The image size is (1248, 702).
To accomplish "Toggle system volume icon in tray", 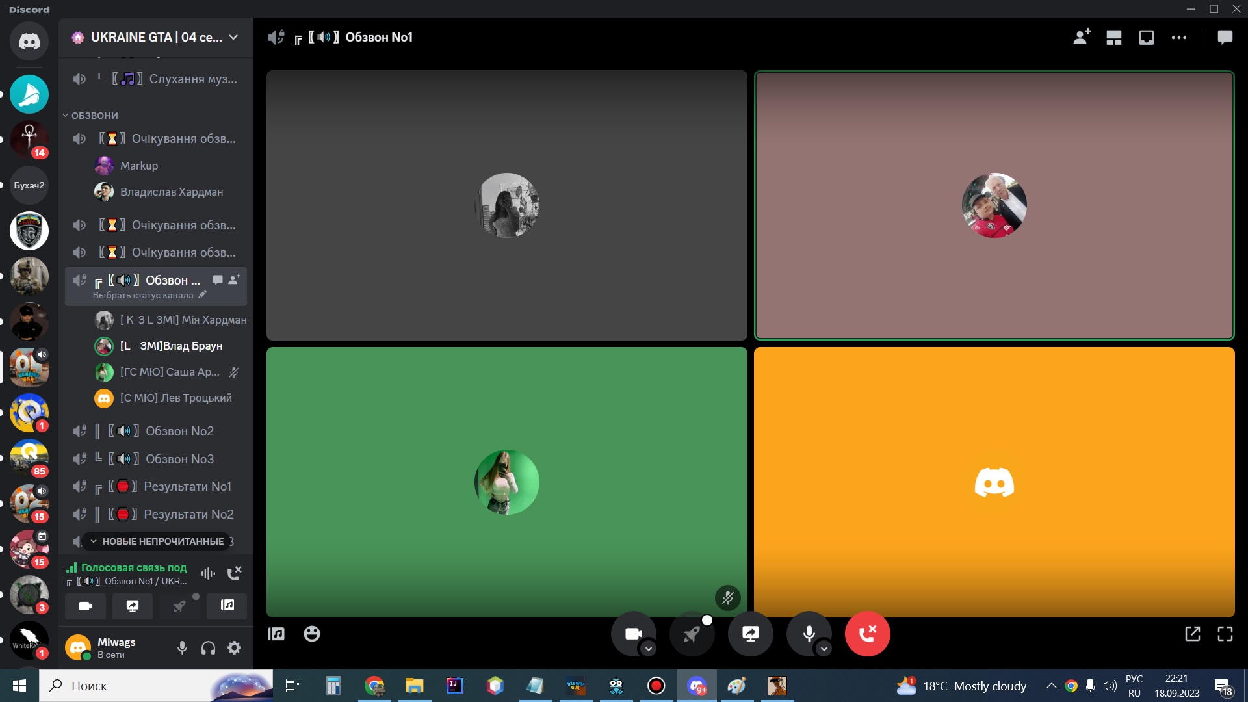I will (1110, 686).
